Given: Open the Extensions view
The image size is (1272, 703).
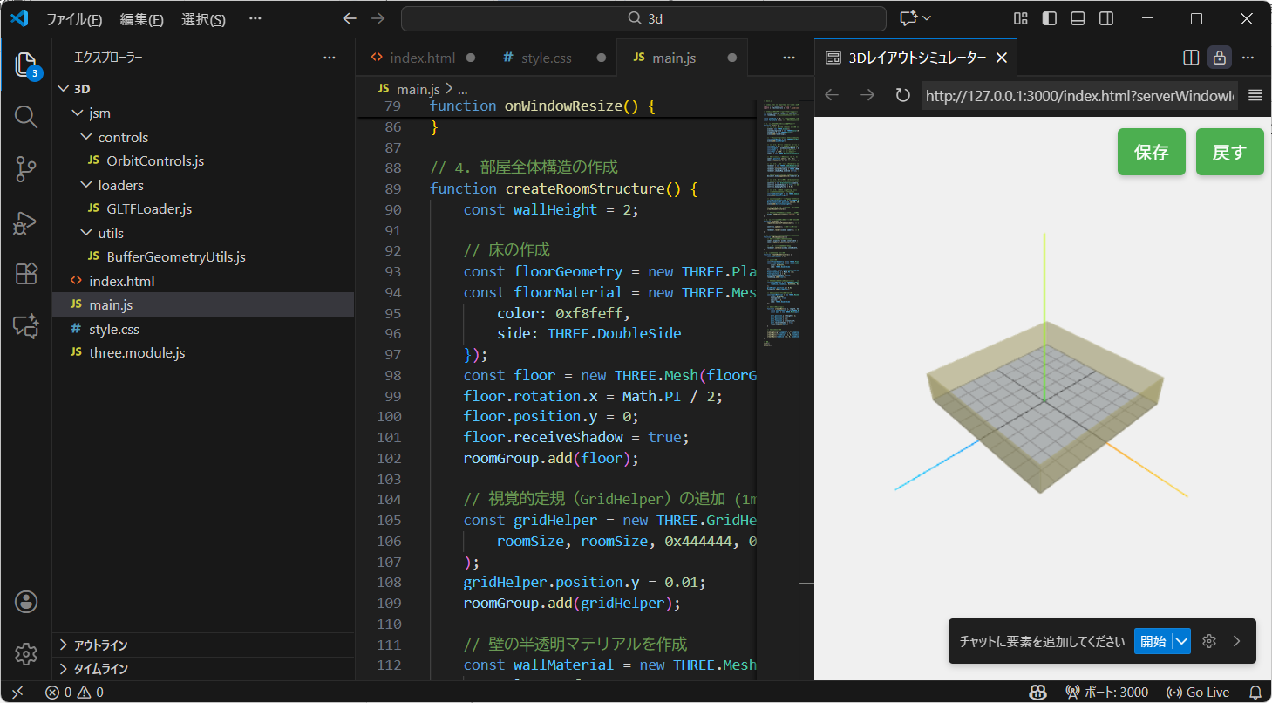Looking at the screenshot, I should (25, 274).
